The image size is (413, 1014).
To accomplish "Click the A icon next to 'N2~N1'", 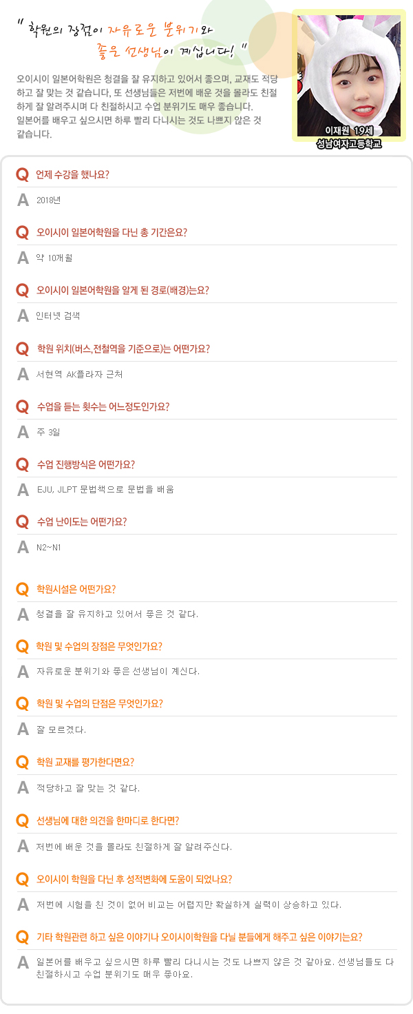I will pos(23,548).
